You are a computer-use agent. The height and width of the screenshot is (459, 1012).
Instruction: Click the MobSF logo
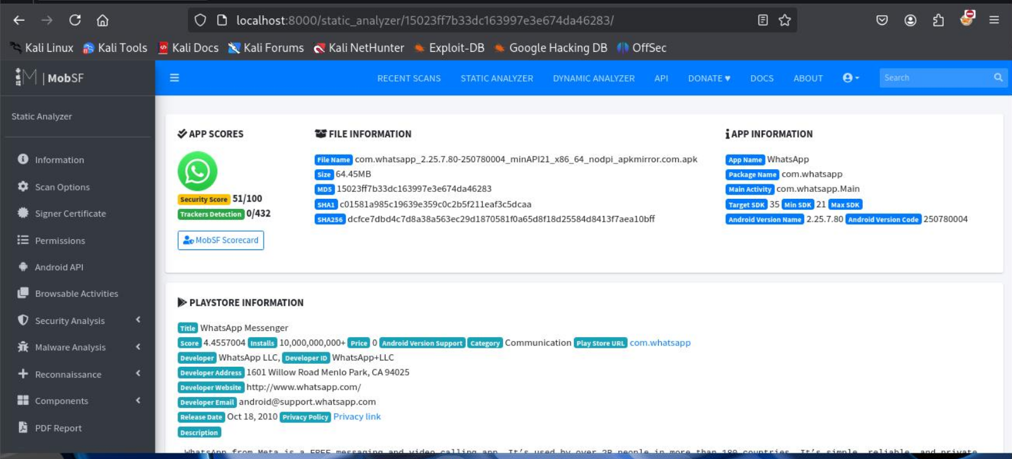[x=49, y=78]
